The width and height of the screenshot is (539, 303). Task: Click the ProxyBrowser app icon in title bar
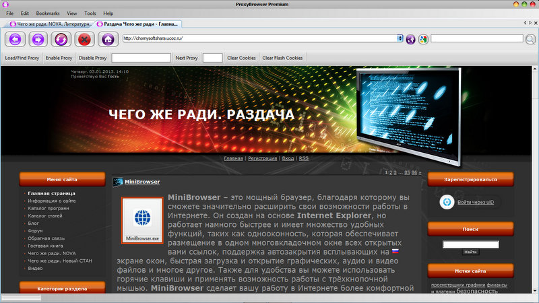(x=5, y=4)
